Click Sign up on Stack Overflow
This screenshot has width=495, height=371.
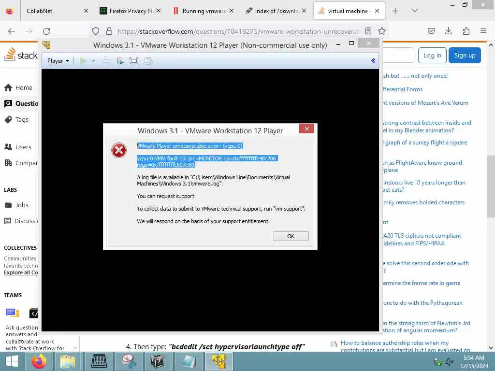coord(465,55)
